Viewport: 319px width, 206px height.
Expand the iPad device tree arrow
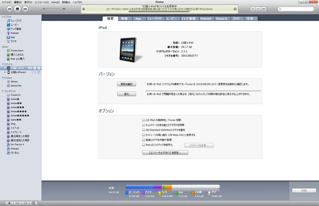click(x=5, y=68)
